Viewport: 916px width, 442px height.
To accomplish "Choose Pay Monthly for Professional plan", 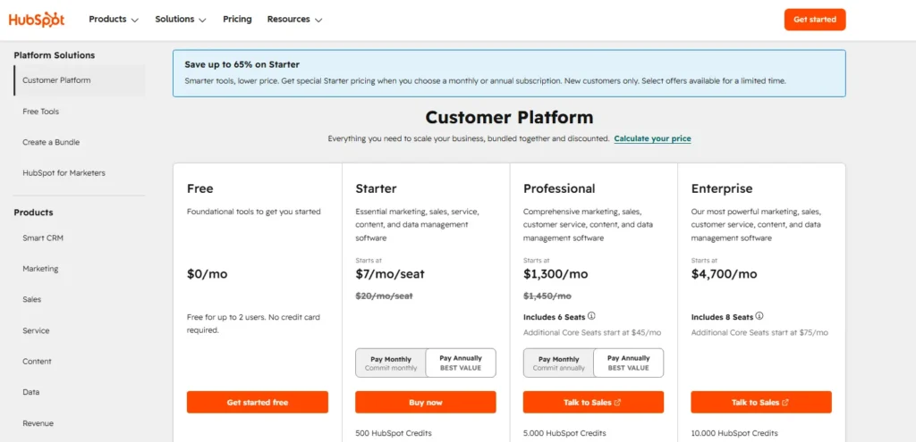I will click(558, 363).
